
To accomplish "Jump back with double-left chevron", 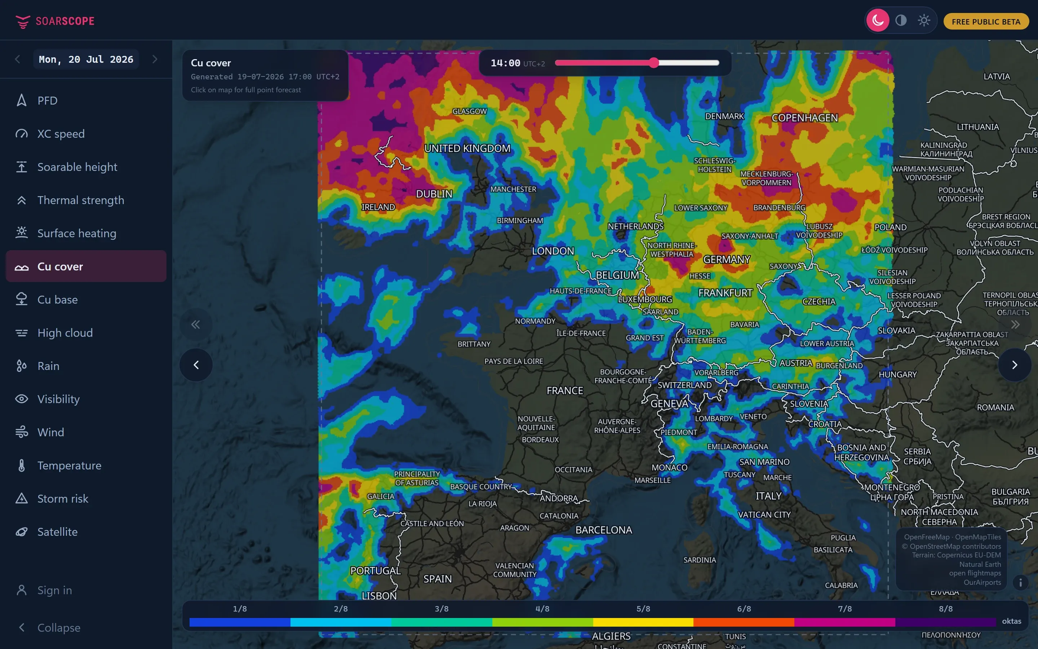I will [x=196, y=324].
